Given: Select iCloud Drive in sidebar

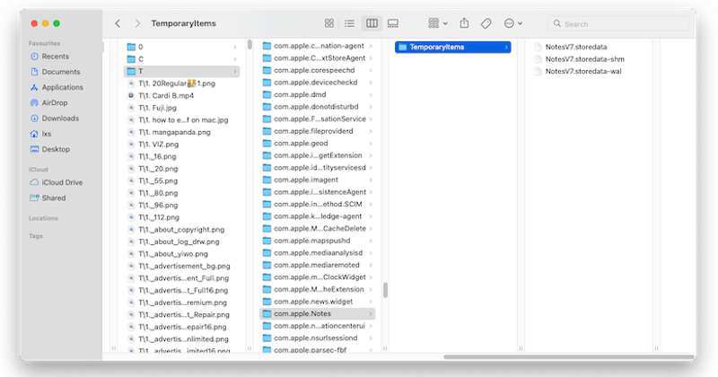Looking at the screenshot, I should click(x=62, y=182).
